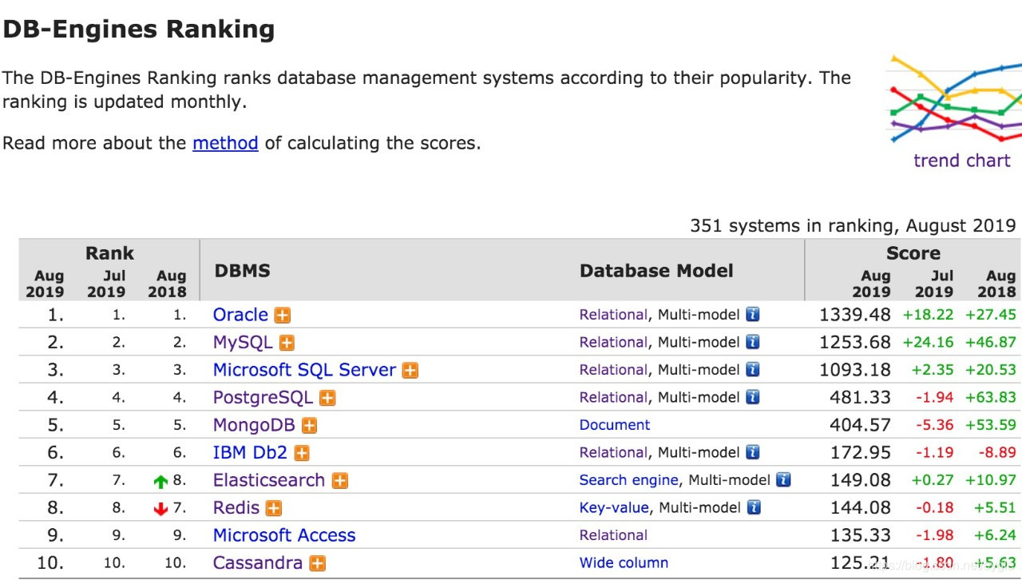Click Relational model link in Oracle row
This screenshot has width=1022, height=580.
[613, 315]
